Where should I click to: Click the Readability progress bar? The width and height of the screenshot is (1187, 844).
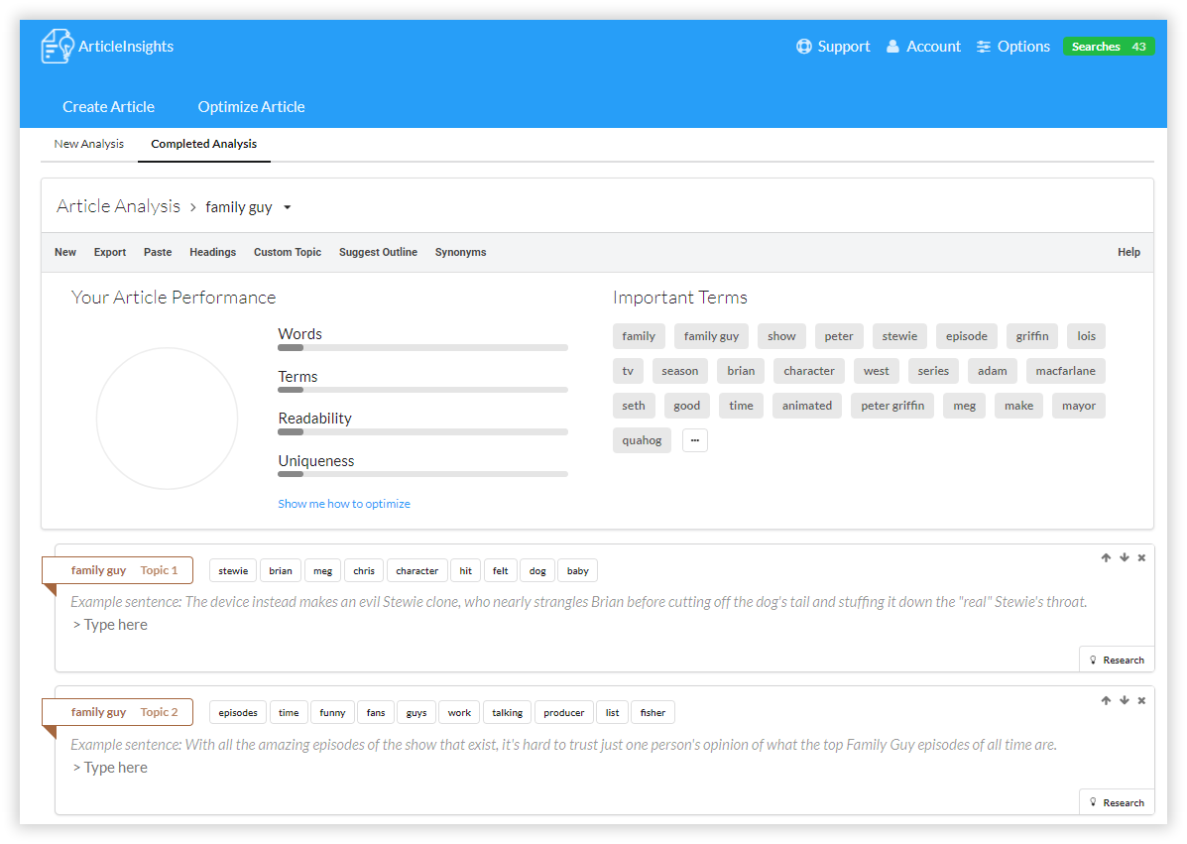click(422, 432)
